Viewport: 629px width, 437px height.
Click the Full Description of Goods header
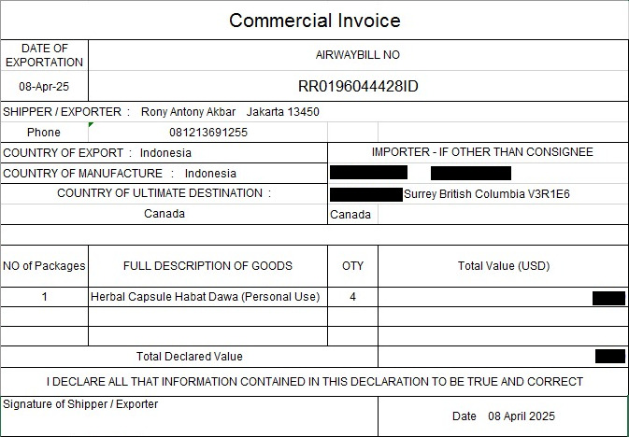pos(207,266)
